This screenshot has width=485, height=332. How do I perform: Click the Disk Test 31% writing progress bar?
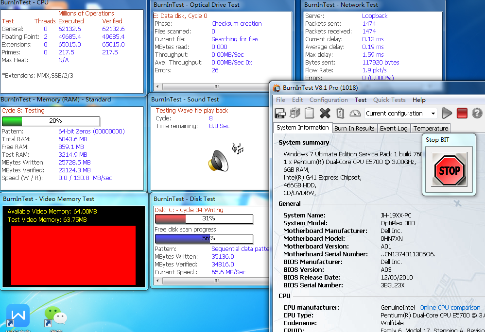[204, 218]
